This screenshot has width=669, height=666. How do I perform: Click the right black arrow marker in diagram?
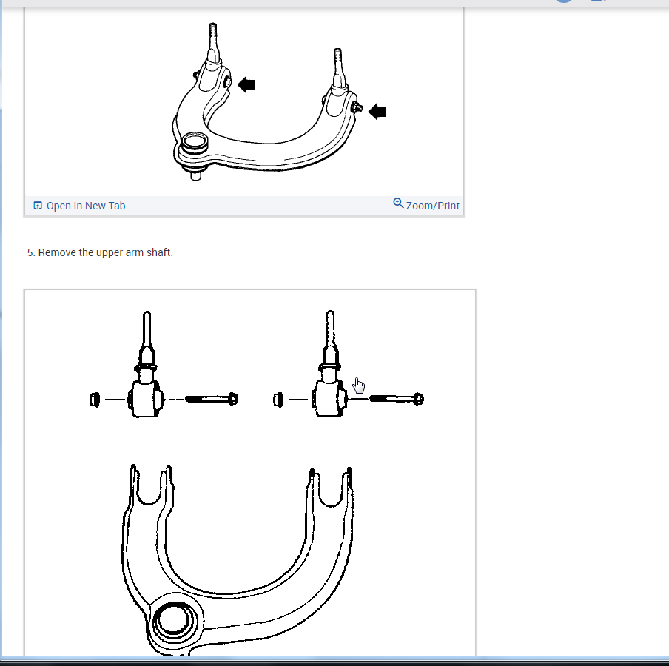(377, 111)
